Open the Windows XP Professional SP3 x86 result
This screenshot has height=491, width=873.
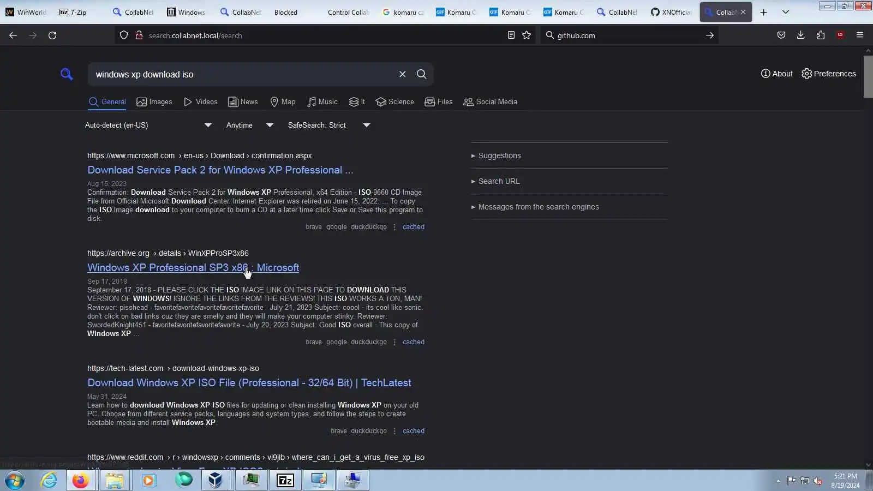click(x=193, y=268)
